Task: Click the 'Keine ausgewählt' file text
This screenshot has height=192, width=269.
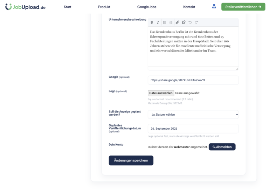Action: (x=187, y=93)
